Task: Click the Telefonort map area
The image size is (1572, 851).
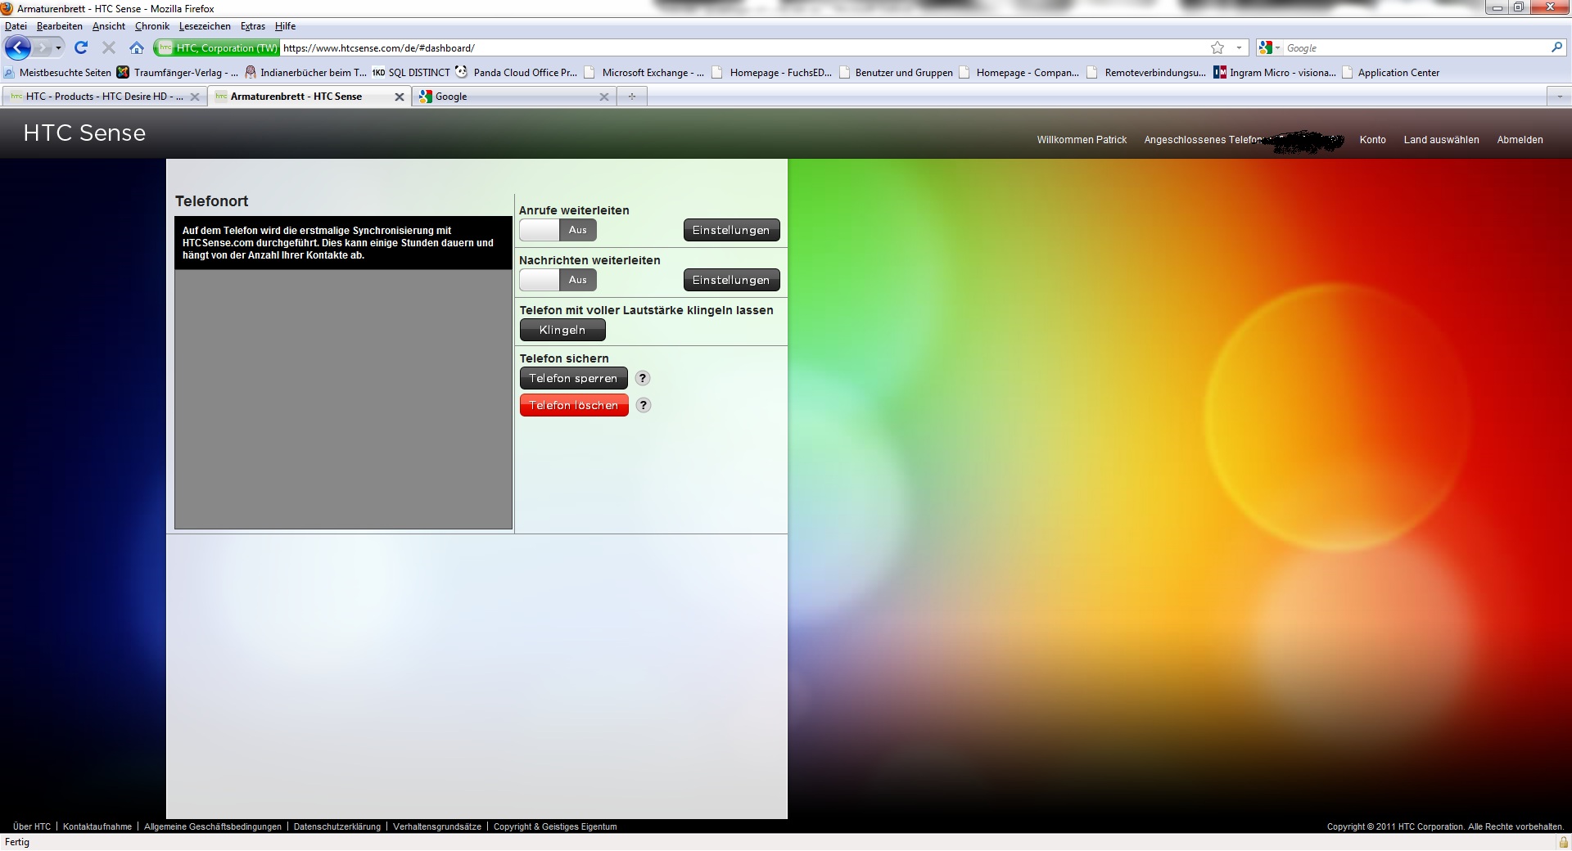Action: click(343, 399)
